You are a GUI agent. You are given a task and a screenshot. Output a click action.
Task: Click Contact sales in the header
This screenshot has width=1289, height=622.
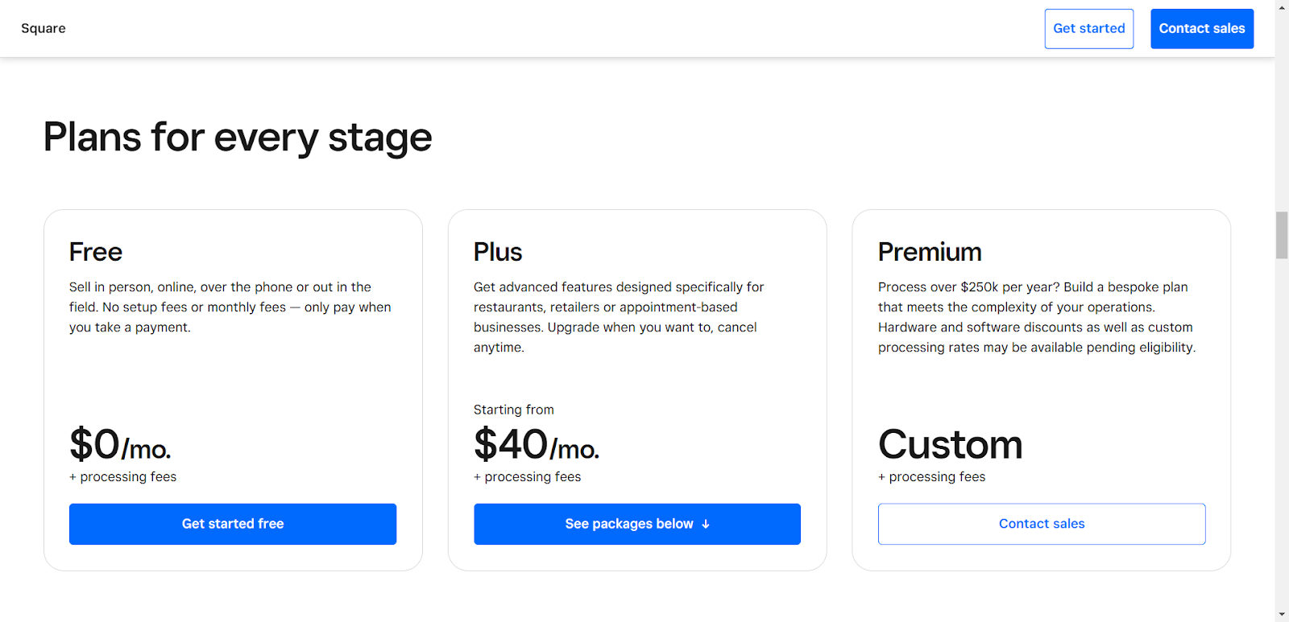pyautogui.click(x=1201, y=28)
